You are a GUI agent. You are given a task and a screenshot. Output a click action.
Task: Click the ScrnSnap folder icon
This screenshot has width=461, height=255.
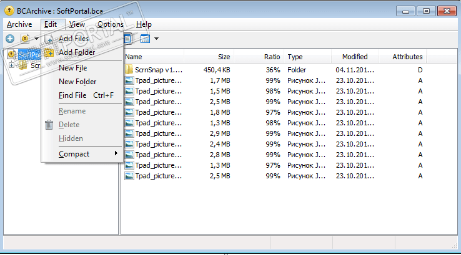[129, 70]
